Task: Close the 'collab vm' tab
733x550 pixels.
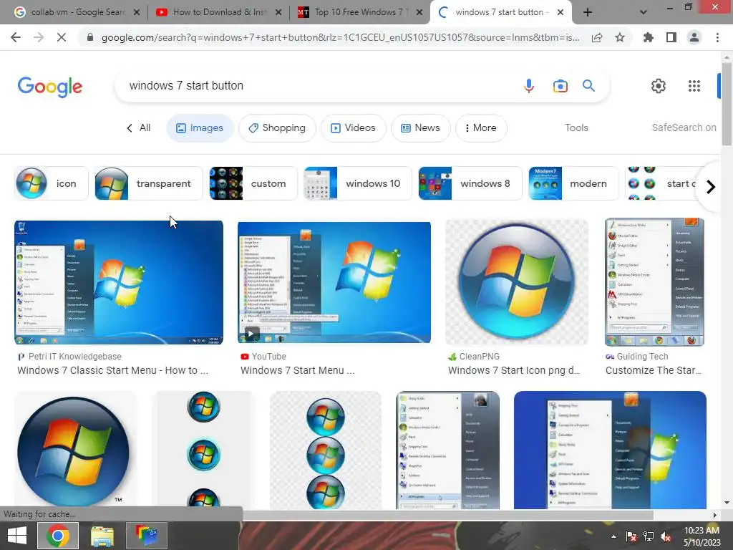Action: point(137,13)
